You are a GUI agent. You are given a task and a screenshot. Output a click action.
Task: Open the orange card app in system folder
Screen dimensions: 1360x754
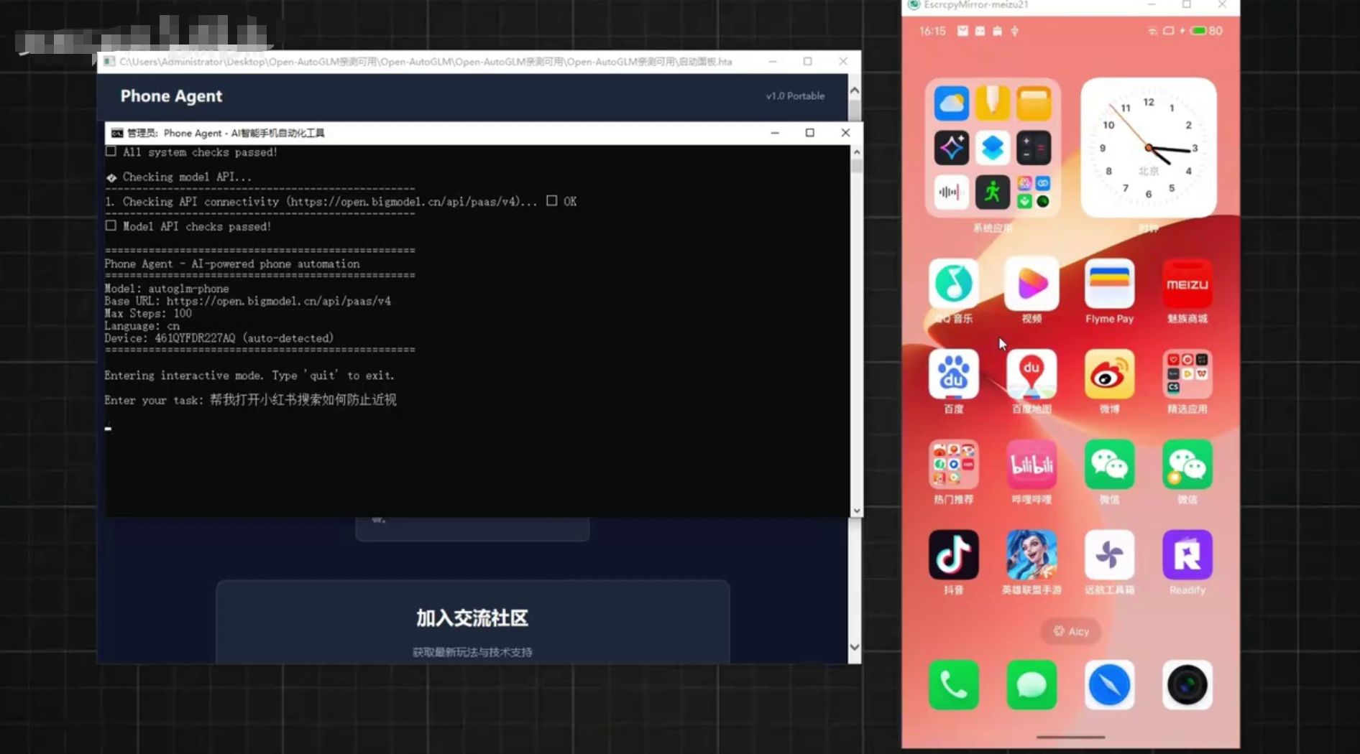click(1034, 103)
